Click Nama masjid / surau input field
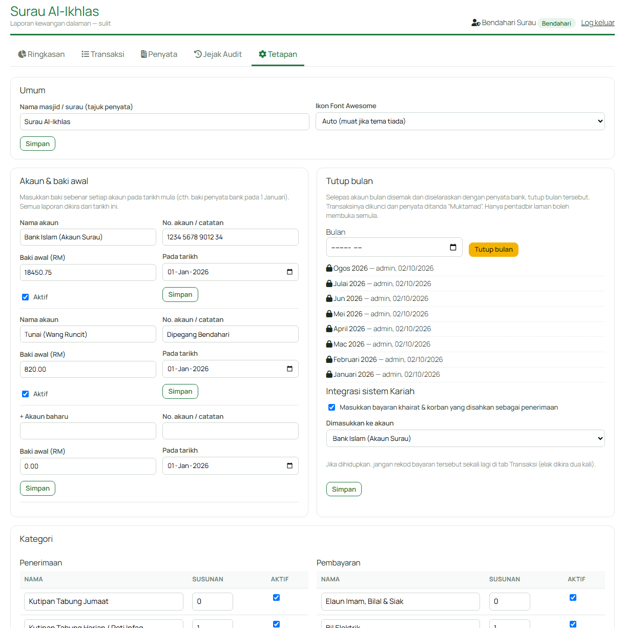 [164, 121]
